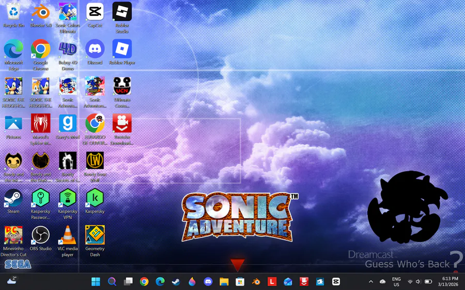
Task: Click the red L taskbar icon
Action: [x=272, y=281]
